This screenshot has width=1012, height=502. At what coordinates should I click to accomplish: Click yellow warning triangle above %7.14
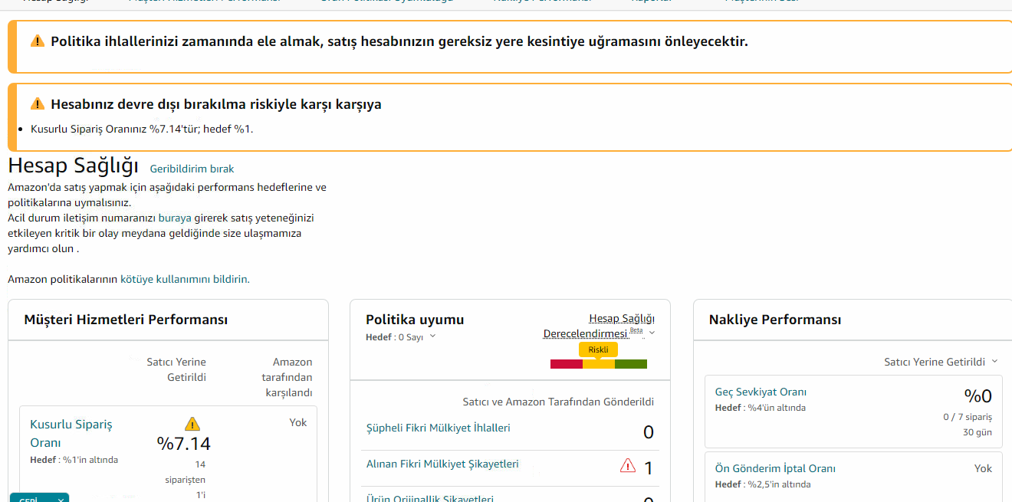(x=192, y=424)
